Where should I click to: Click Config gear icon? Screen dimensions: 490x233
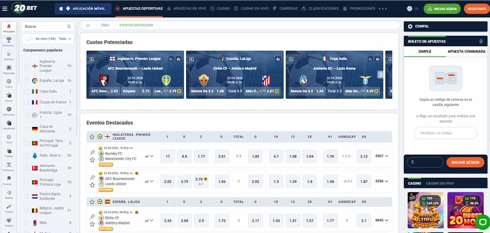tap(410, 27)
